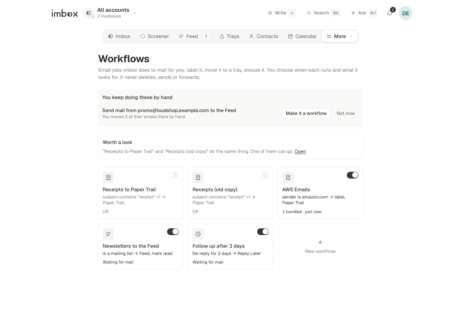This screenshot has height=335, width=461.
Task: Click the Follow up clock icon
Action: [x=198, y=234]
